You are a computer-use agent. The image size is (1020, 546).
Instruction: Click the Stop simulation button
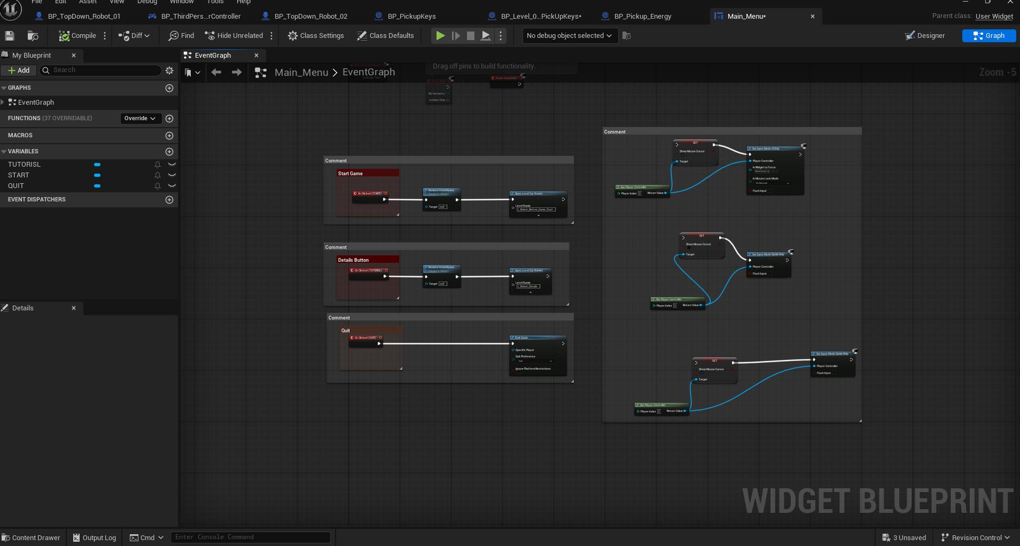coord(471,36)
